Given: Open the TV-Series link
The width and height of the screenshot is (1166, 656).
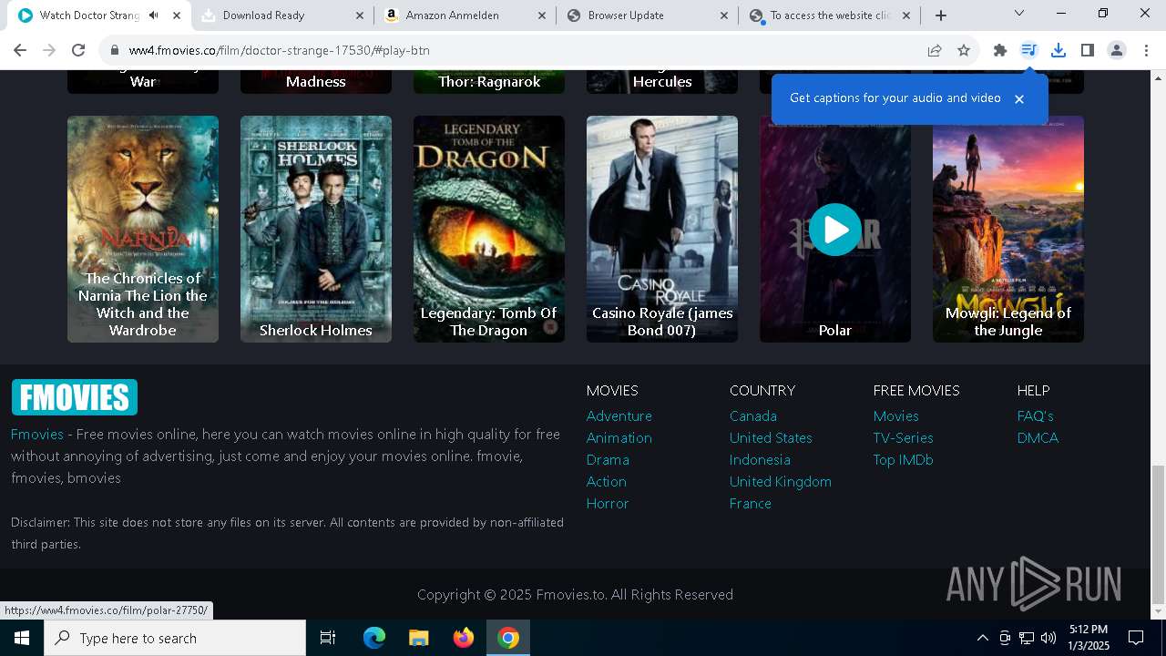Looking at the screenshot, I should click(904, 438).
